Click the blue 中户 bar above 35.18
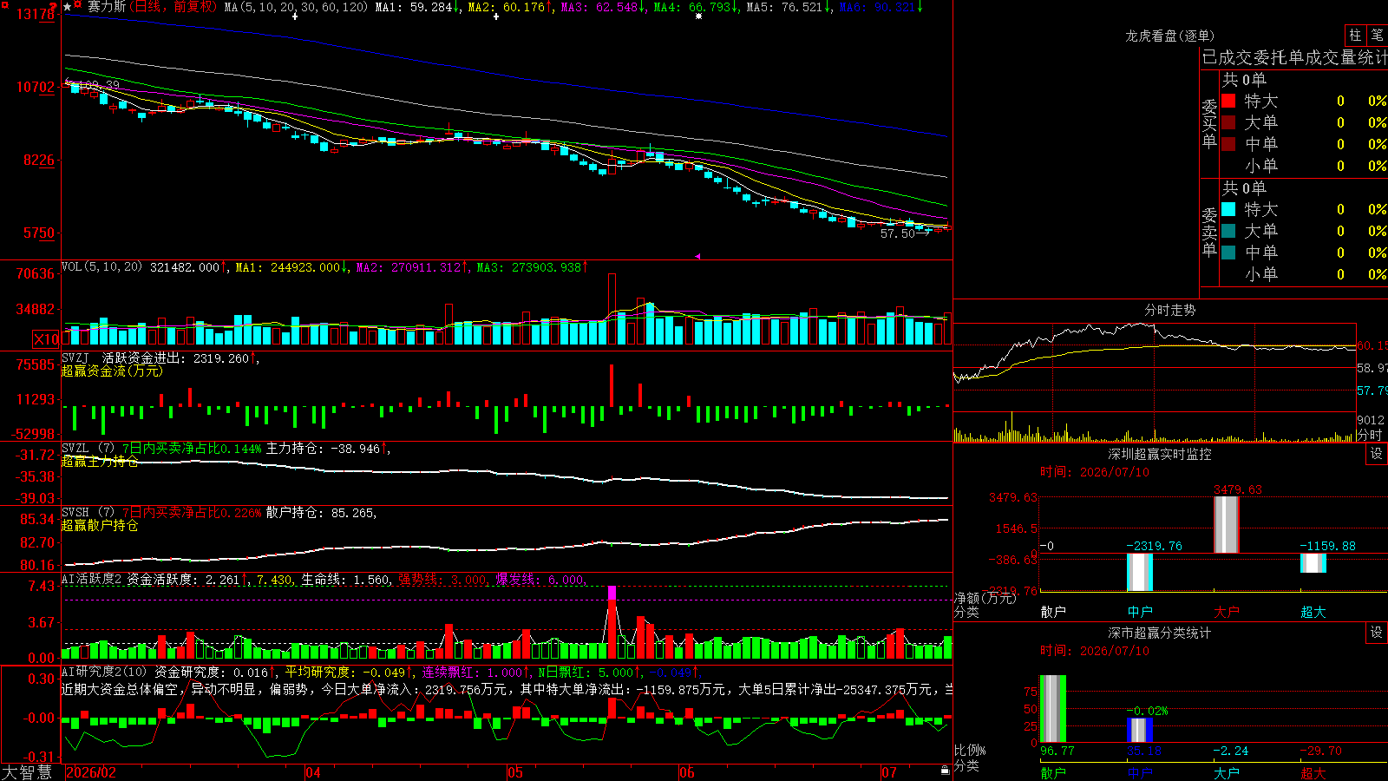The height and width of the screenshot is (781, 1388). pos(1140,730)
